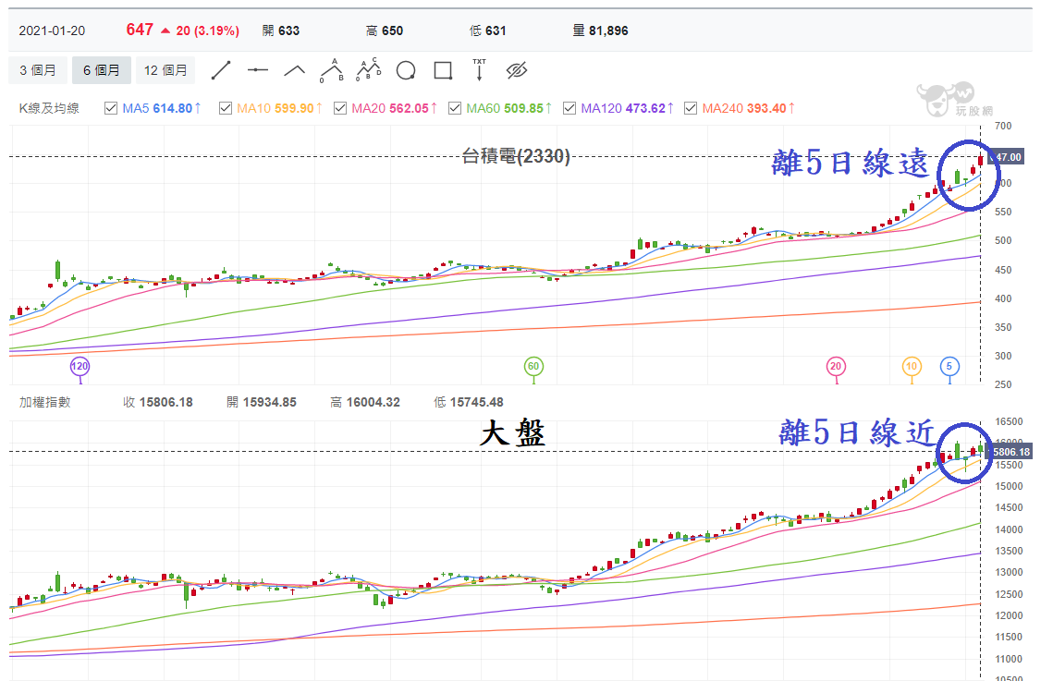Click the 47.00 stock price tag
This screenshot has width=1053, height=681.
pyautogui.click(x=1008, y=157)
